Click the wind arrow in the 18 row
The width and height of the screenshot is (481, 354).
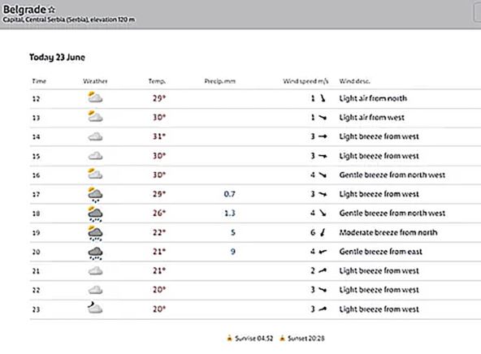pyautogui.click(x=323, y=213)
